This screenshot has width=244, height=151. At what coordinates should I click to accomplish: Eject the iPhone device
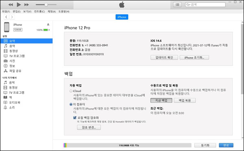click(x=48, y=24)
